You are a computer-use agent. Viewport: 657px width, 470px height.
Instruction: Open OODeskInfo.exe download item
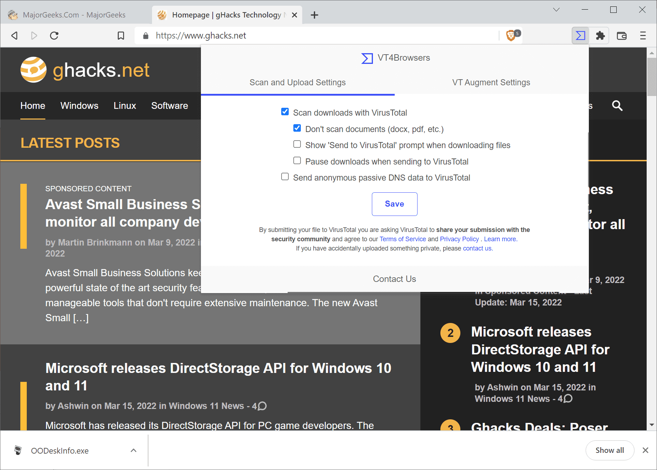(60, 451)
